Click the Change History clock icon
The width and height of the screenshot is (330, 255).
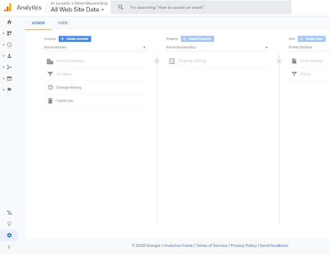click(x=51, y=87)
